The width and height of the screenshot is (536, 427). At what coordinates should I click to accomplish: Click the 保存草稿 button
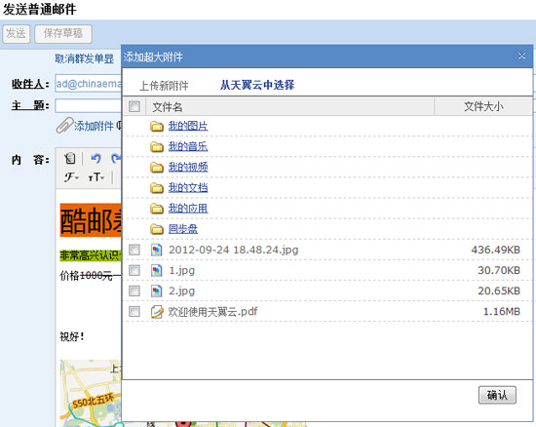point(63,33)
